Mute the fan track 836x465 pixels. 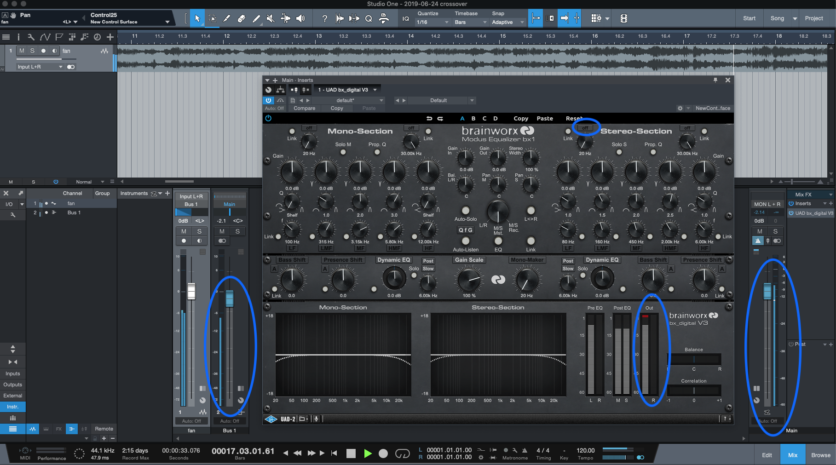tap(22, 51)
